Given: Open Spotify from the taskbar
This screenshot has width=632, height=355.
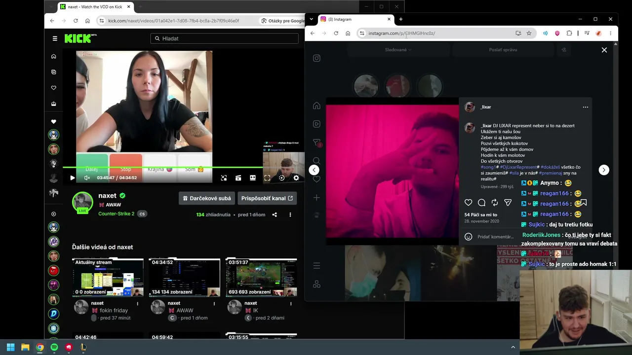Looking at the screenshot, I should (54, 347).
